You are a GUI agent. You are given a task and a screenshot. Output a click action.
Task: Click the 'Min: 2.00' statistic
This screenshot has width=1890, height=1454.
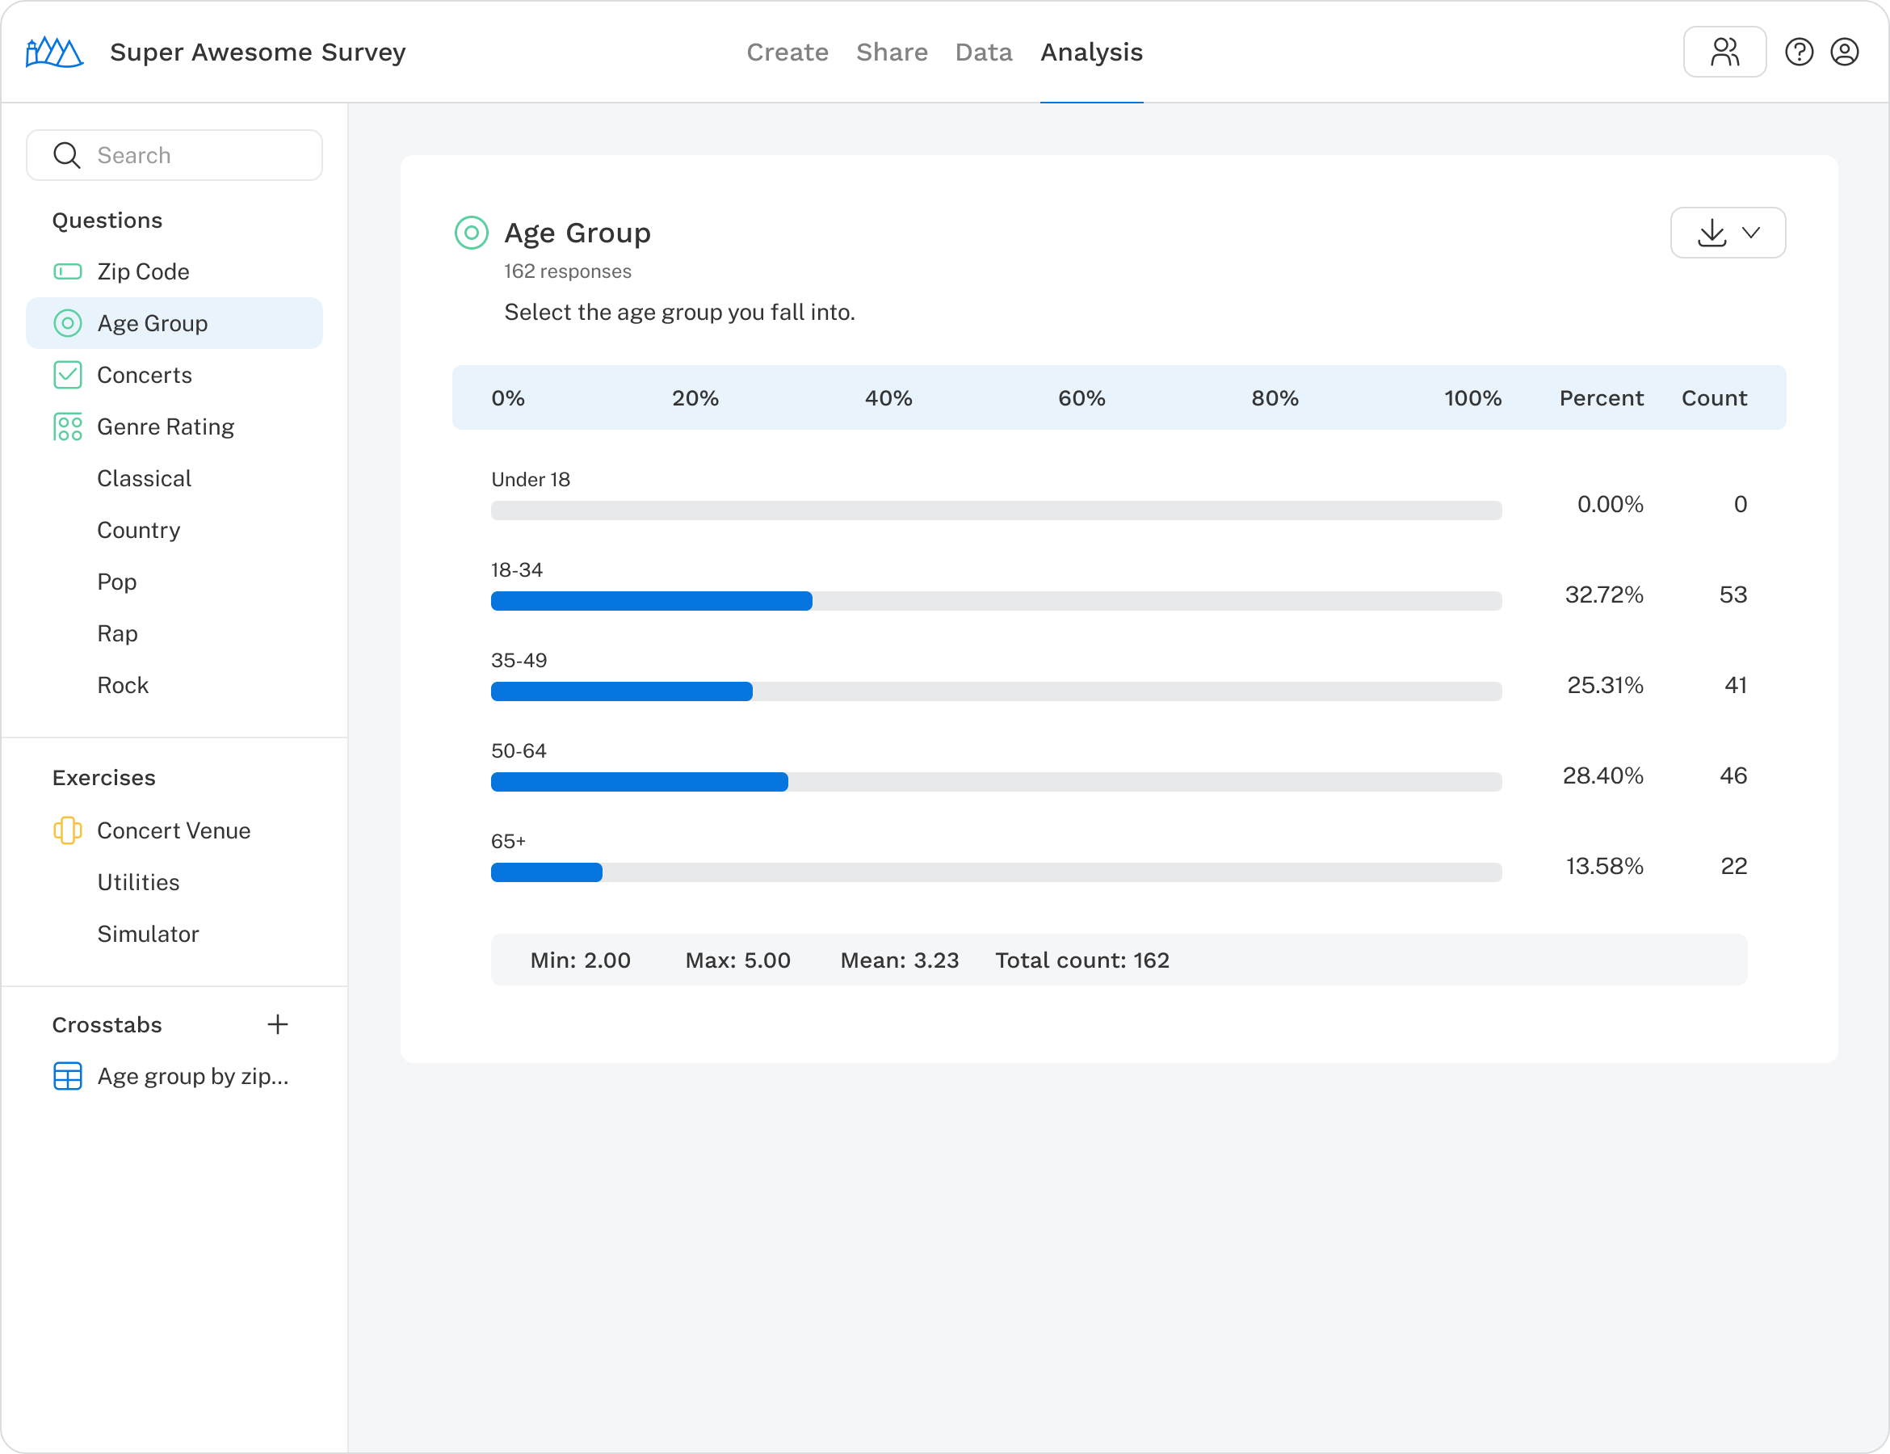tap(580, 960)
